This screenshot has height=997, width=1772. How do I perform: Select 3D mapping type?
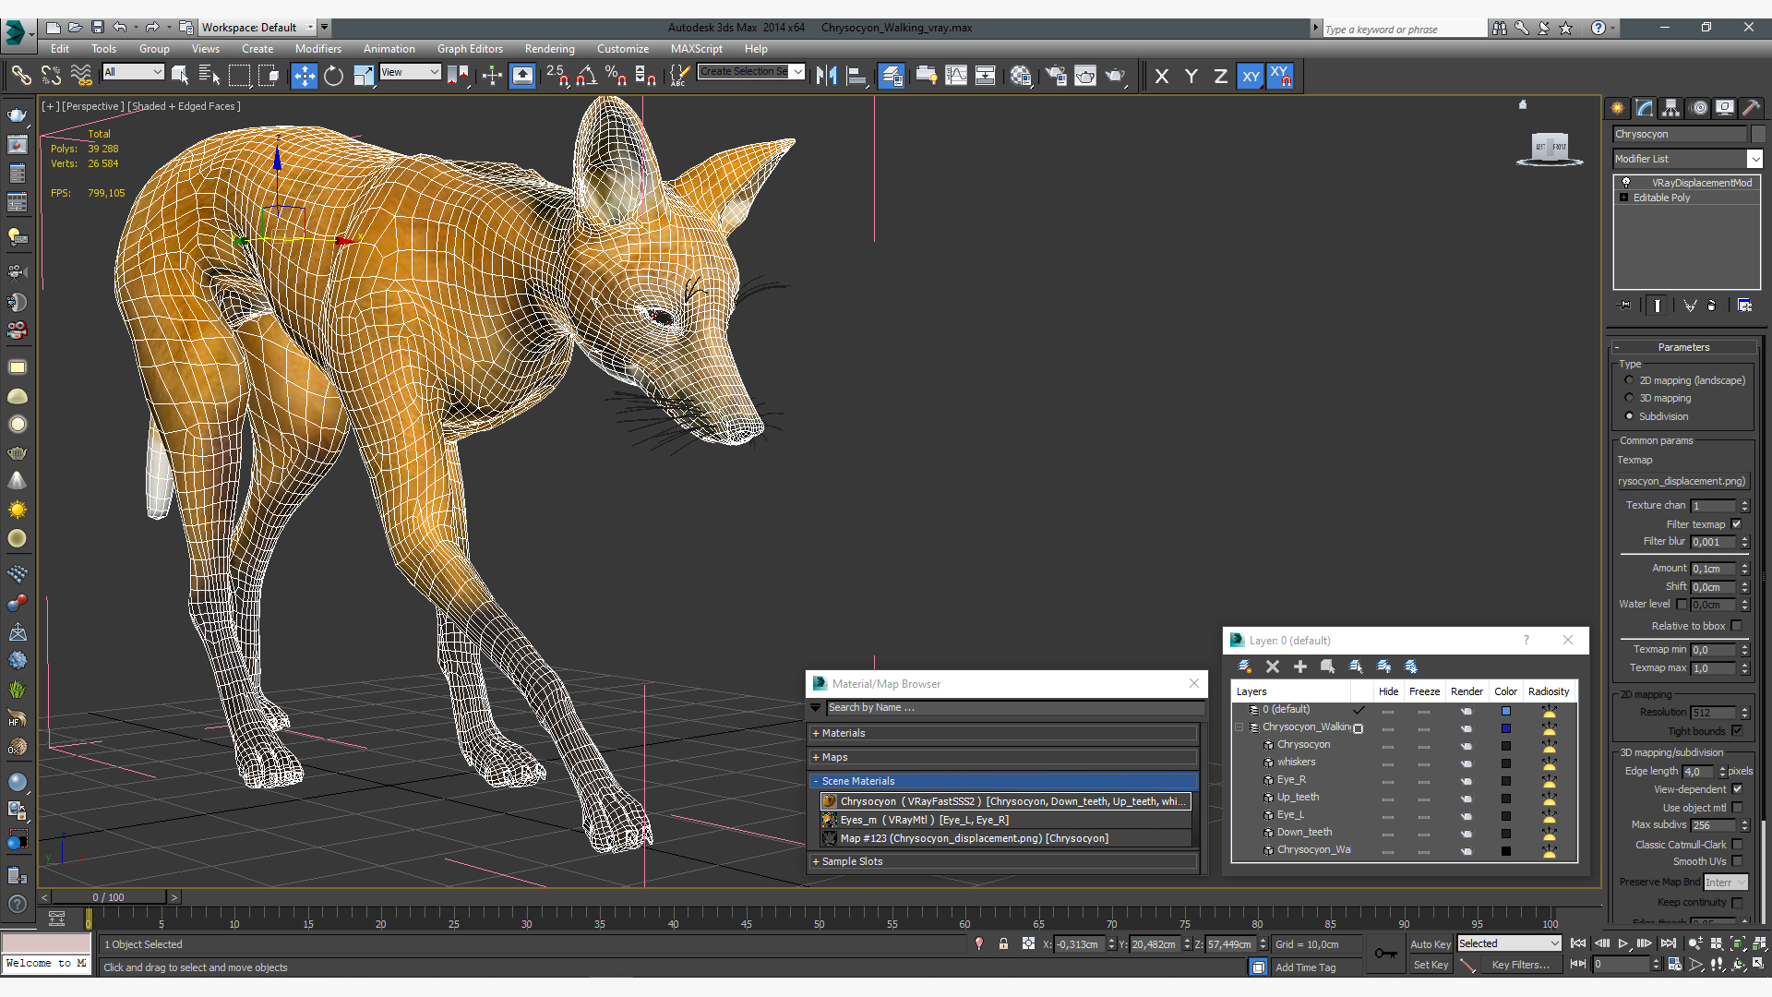(x=1629, y=398)
